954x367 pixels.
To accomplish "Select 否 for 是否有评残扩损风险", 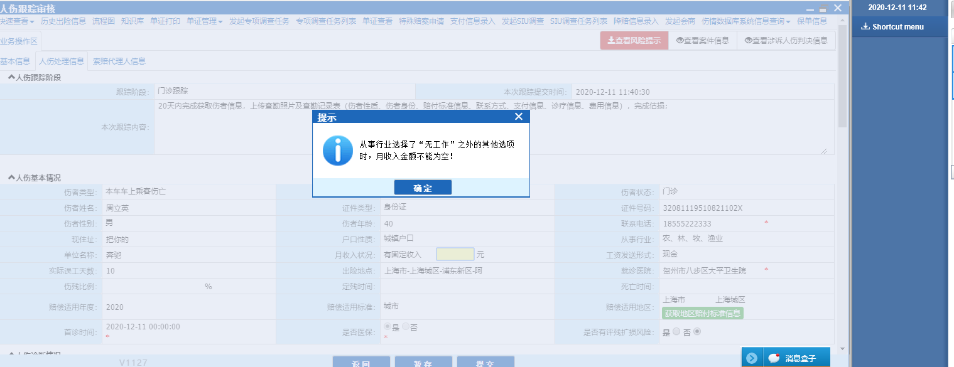I will 697,332.
